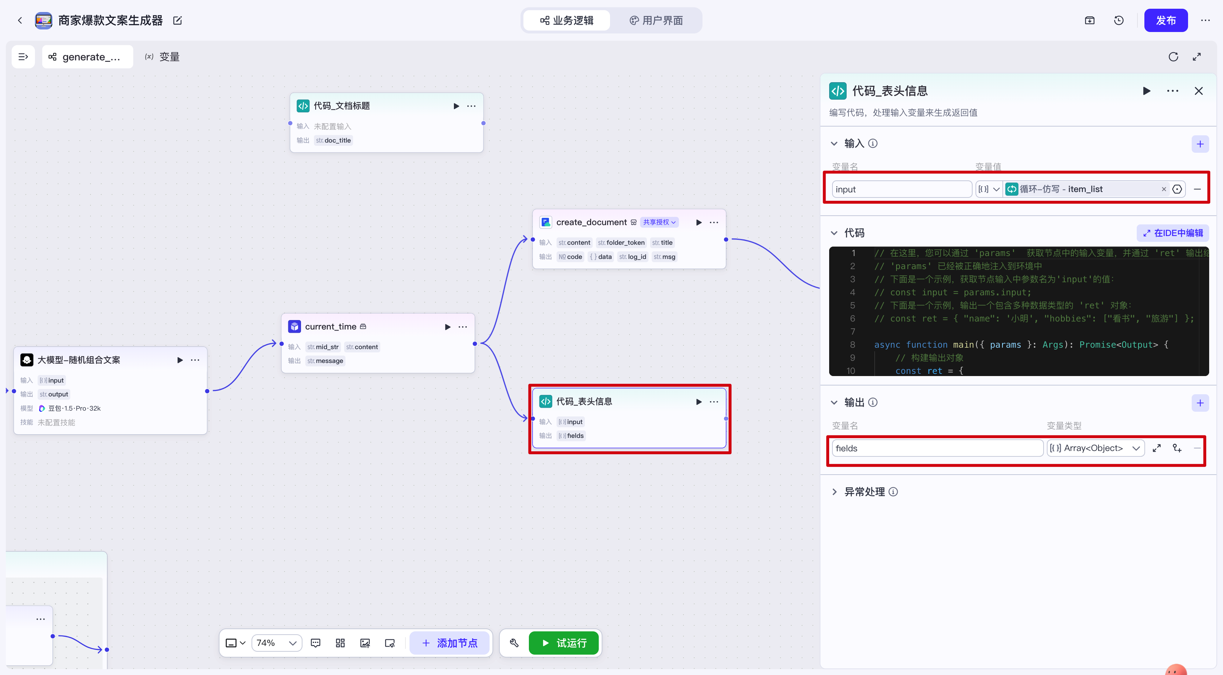Click the 发布 publish button
The height and width of the screenshot is (675, 1223).
click(x=1165, y=20)
